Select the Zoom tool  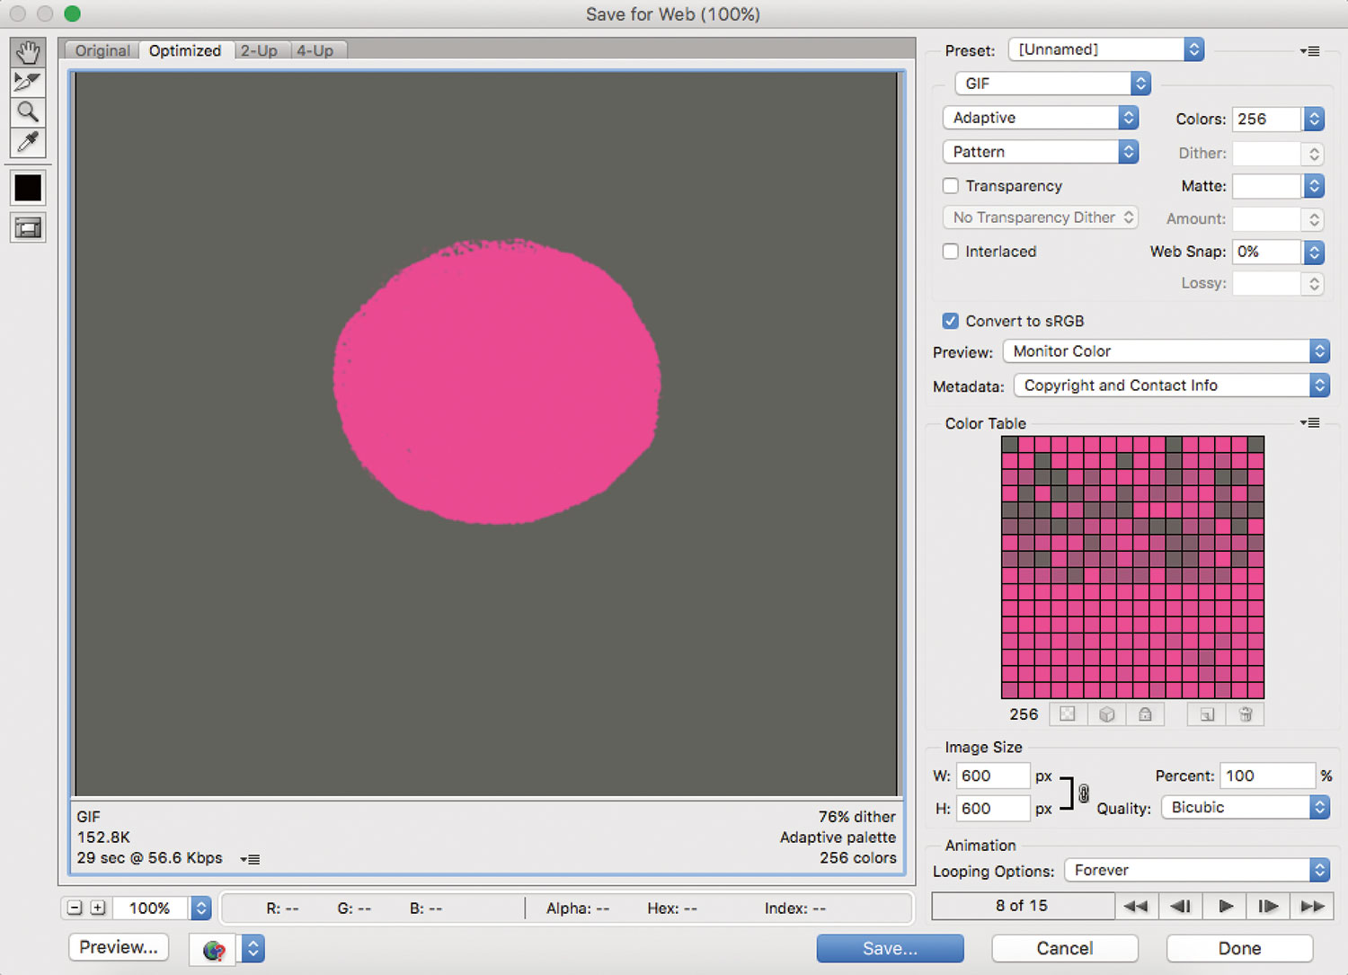click(28, 112)
